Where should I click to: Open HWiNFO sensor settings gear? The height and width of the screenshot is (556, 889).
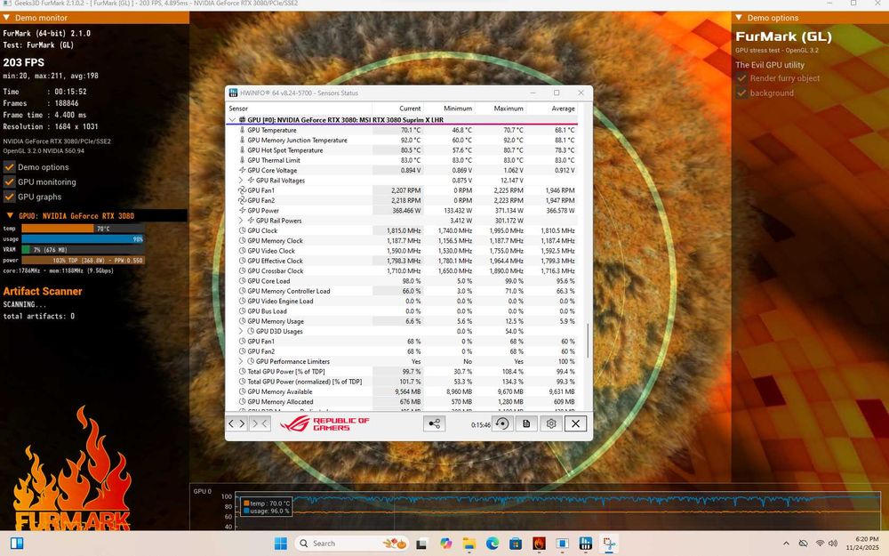click(551, 423)
